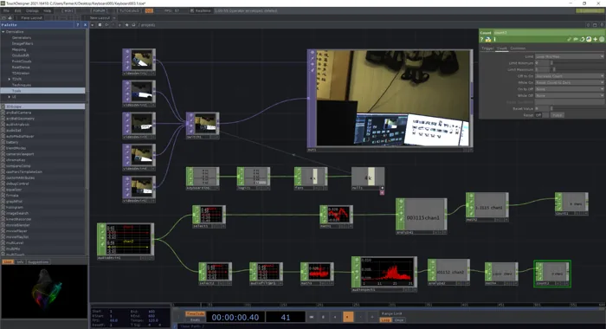This screenshot has width=606, height=329.
Task: Click the pause playback button
Action: coord(323,317)
